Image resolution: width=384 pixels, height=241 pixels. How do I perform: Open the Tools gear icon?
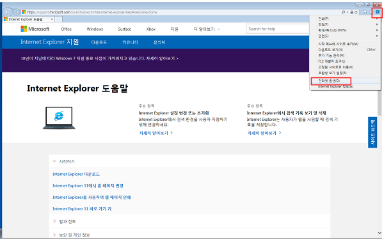pos(378,12)
